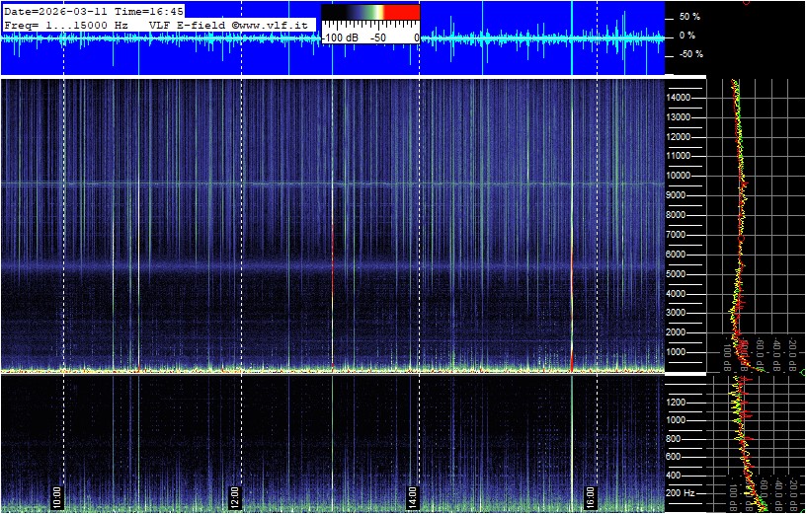Click the www.vlf.it text in the header
This screenshot has width=806, height=514.
pos(277,24)
